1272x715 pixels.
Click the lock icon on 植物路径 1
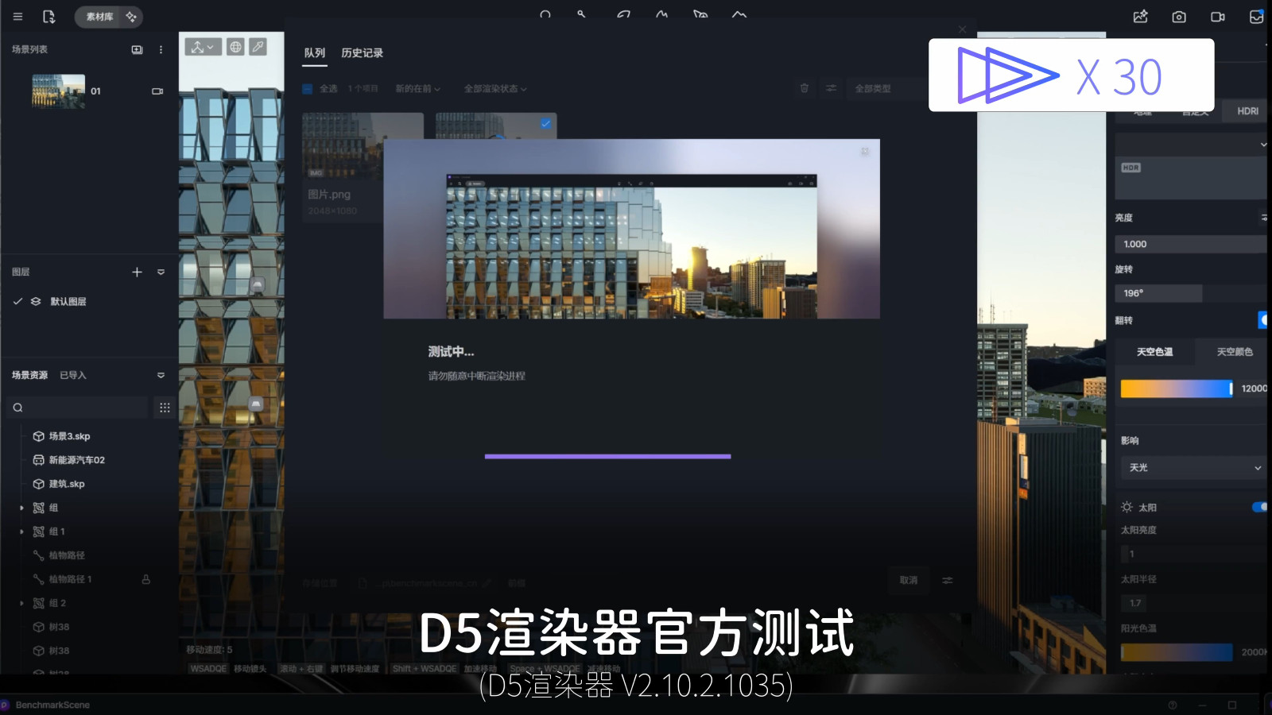click(x=145, y=579)
